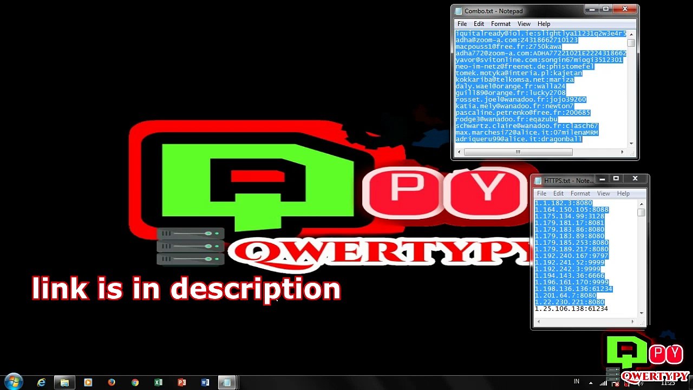Click the right scroll arrow in HTTPS.txt
The image size is (693, 390).
point(632,322)
